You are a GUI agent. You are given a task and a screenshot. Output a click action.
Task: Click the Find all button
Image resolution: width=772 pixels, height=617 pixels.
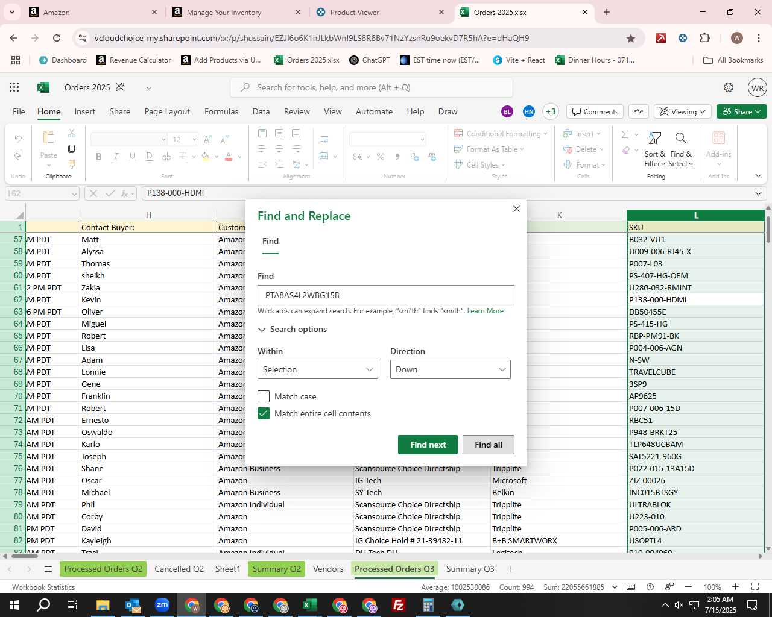[x=489, y=445]
